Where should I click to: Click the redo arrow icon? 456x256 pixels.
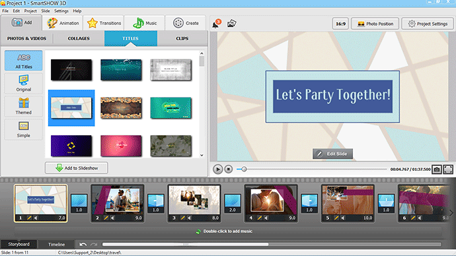(x=94, y=244)
